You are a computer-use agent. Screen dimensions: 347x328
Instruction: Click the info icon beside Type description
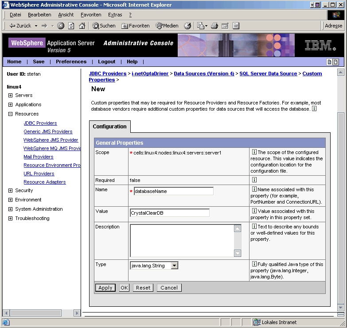(254, 264)
